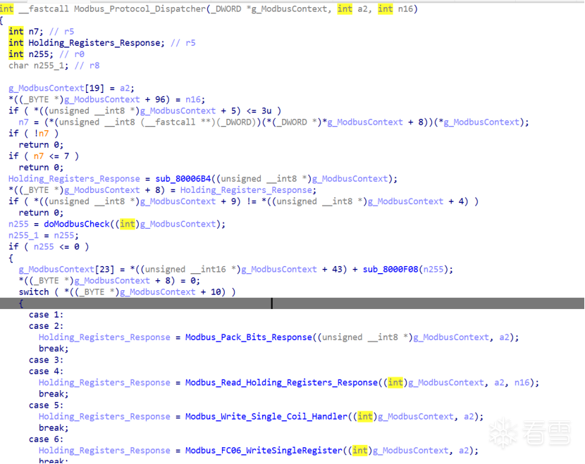Click the case 3: label
Image resolution: width=585 pixels, height=464 pixels.
click(46, 360)
